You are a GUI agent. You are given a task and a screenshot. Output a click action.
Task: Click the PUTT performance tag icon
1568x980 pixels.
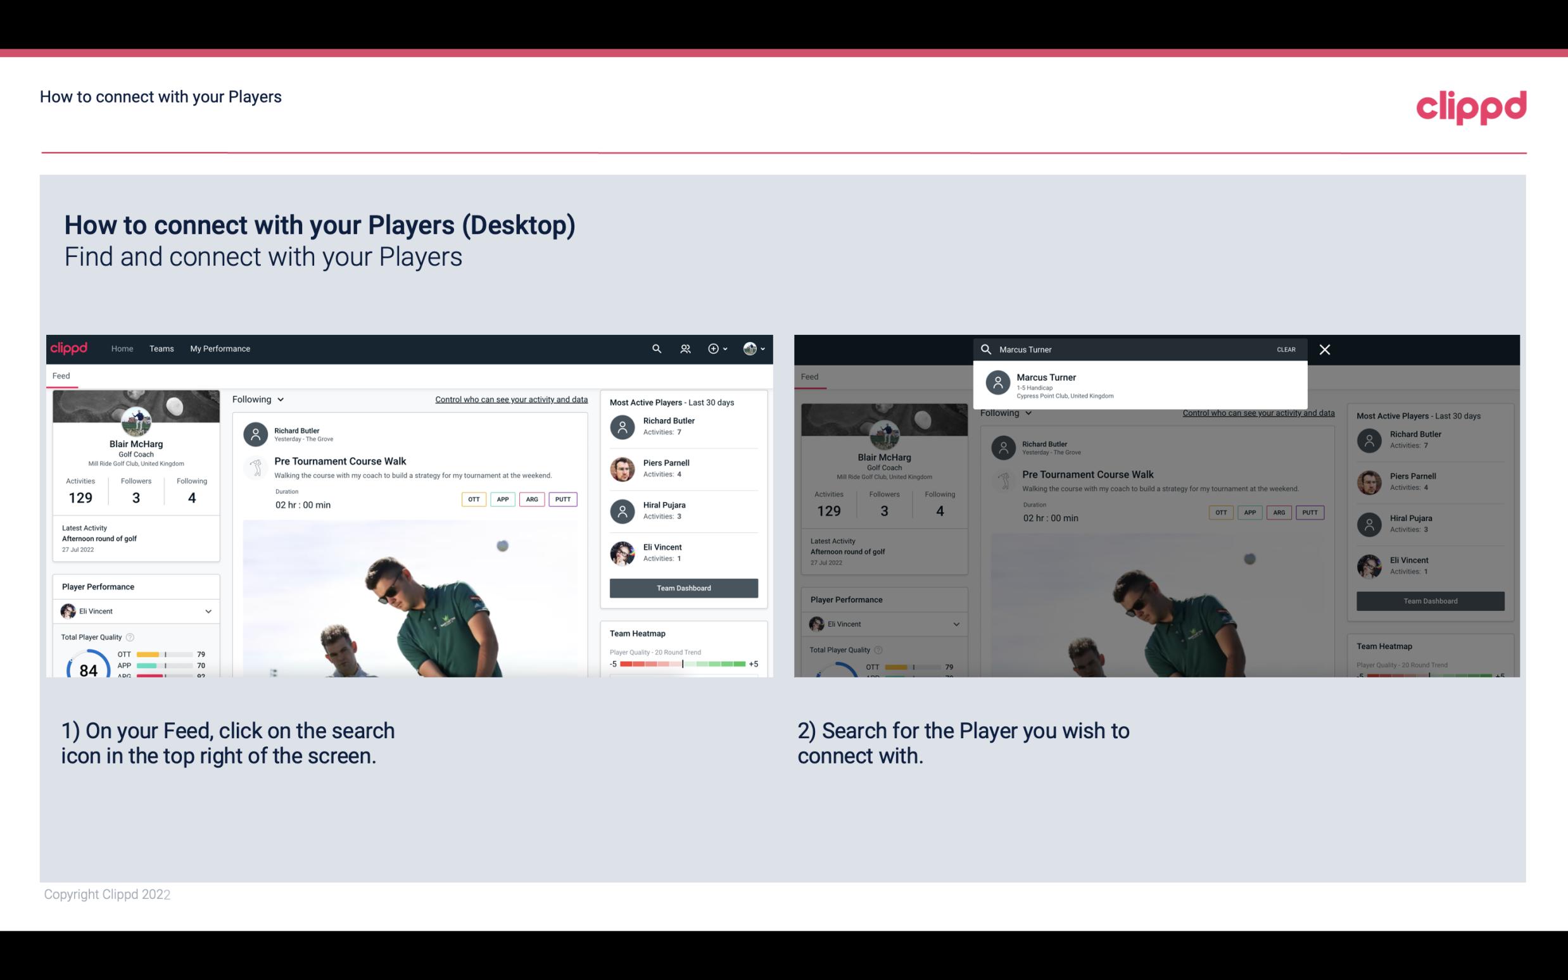pyautogui.click(x=564, y=499)
